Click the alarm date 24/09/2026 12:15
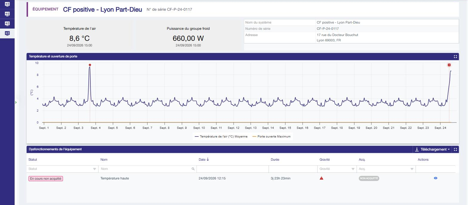The width and height of the screenshot is (468, 205). coord(212,178)
